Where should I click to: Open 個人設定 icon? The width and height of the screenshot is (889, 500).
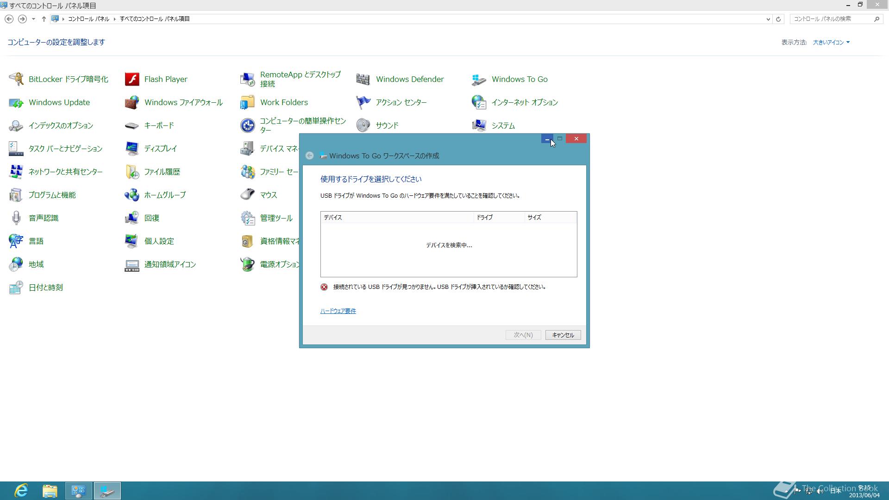pyautogui.click(x=132, y=241)
